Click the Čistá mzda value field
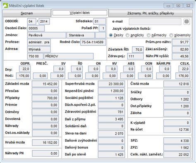Viewport: 196px width, 163px height. click(177, 84)
